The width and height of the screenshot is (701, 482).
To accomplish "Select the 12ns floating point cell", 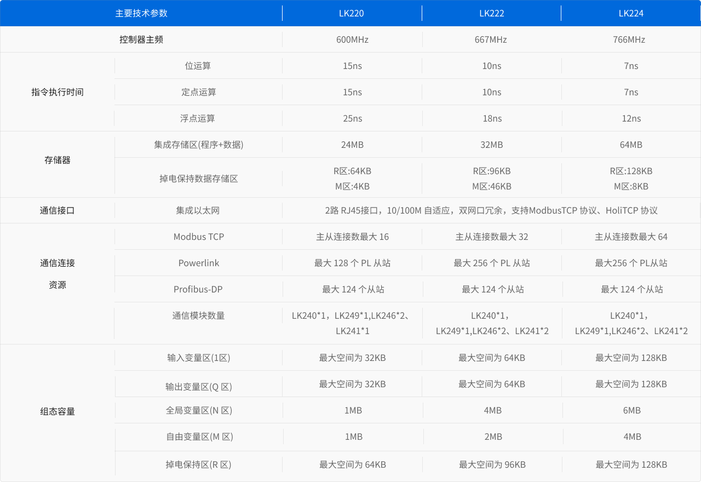I will click(x=631, y=118).
